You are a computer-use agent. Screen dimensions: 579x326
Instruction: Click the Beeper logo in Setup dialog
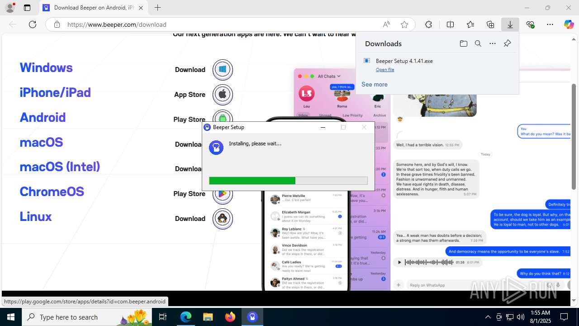(216, 147)
